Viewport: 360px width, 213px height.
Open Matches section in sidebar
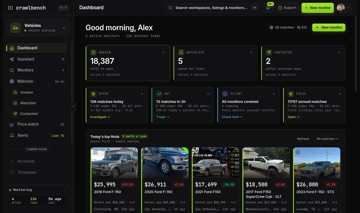click(x=37, y=81)
